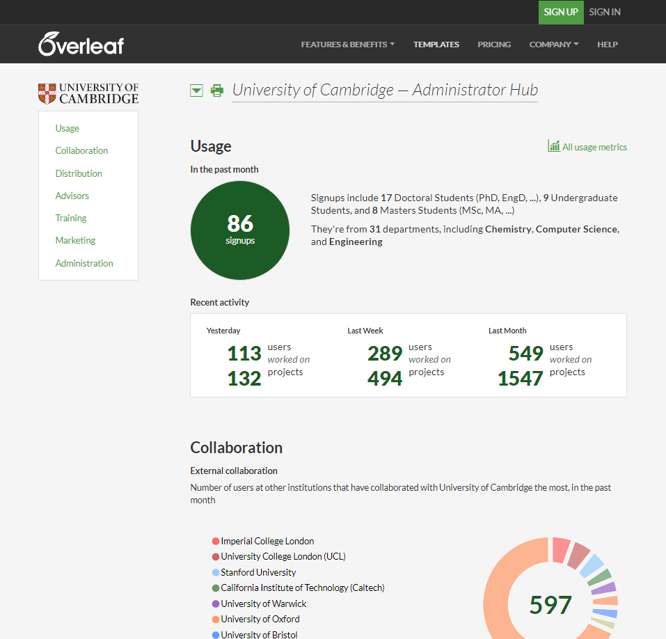
Task: Expand the Features & Benefits menu
Action: 347,45
